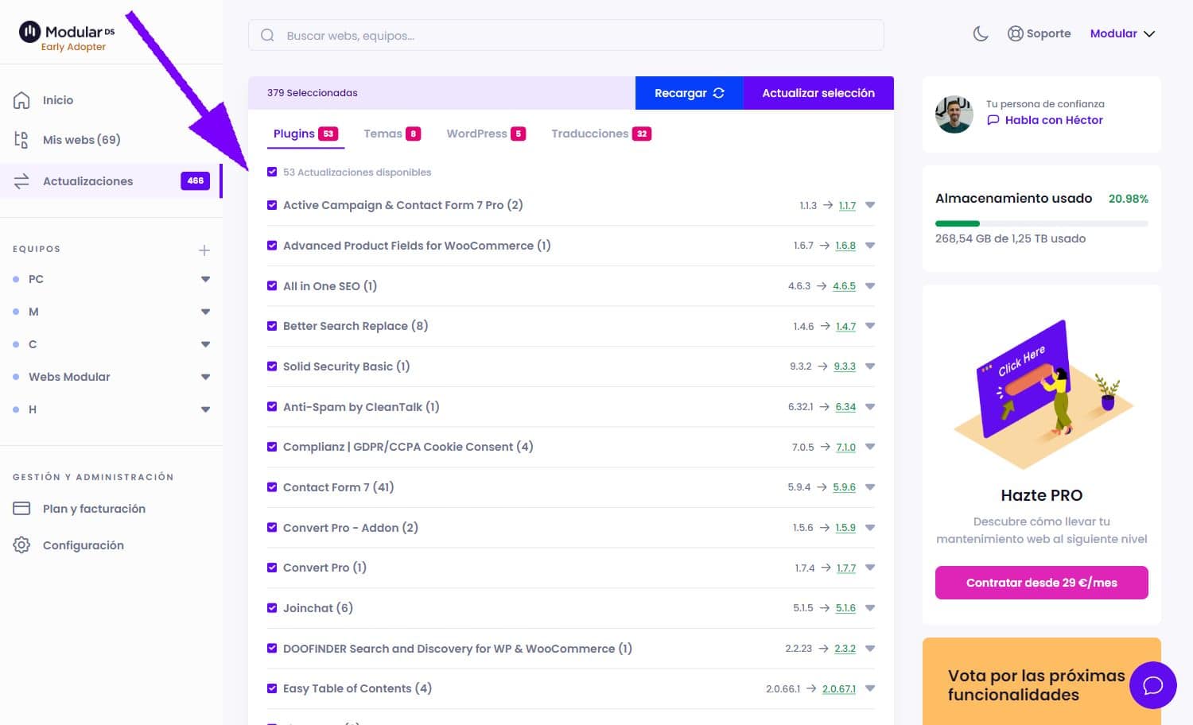Expand the Easy Table of Contents row
The image size is (1193, 725).
[870, 688]
